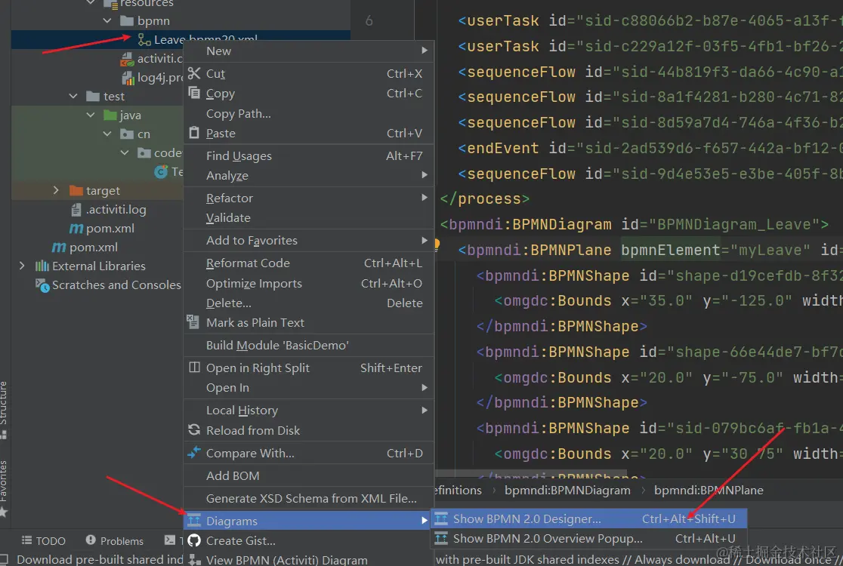This screenshot has width=843, height=566.
Task: Click the Scratches and Consoles icon
Action: click(42, 285)
